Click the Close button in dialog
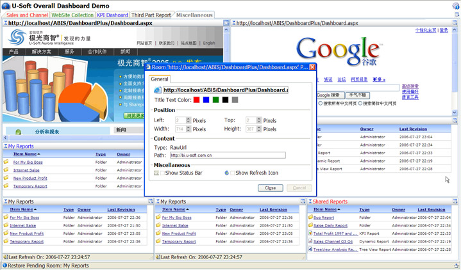This screenshot has width=461, height=270. click(270, 188)
